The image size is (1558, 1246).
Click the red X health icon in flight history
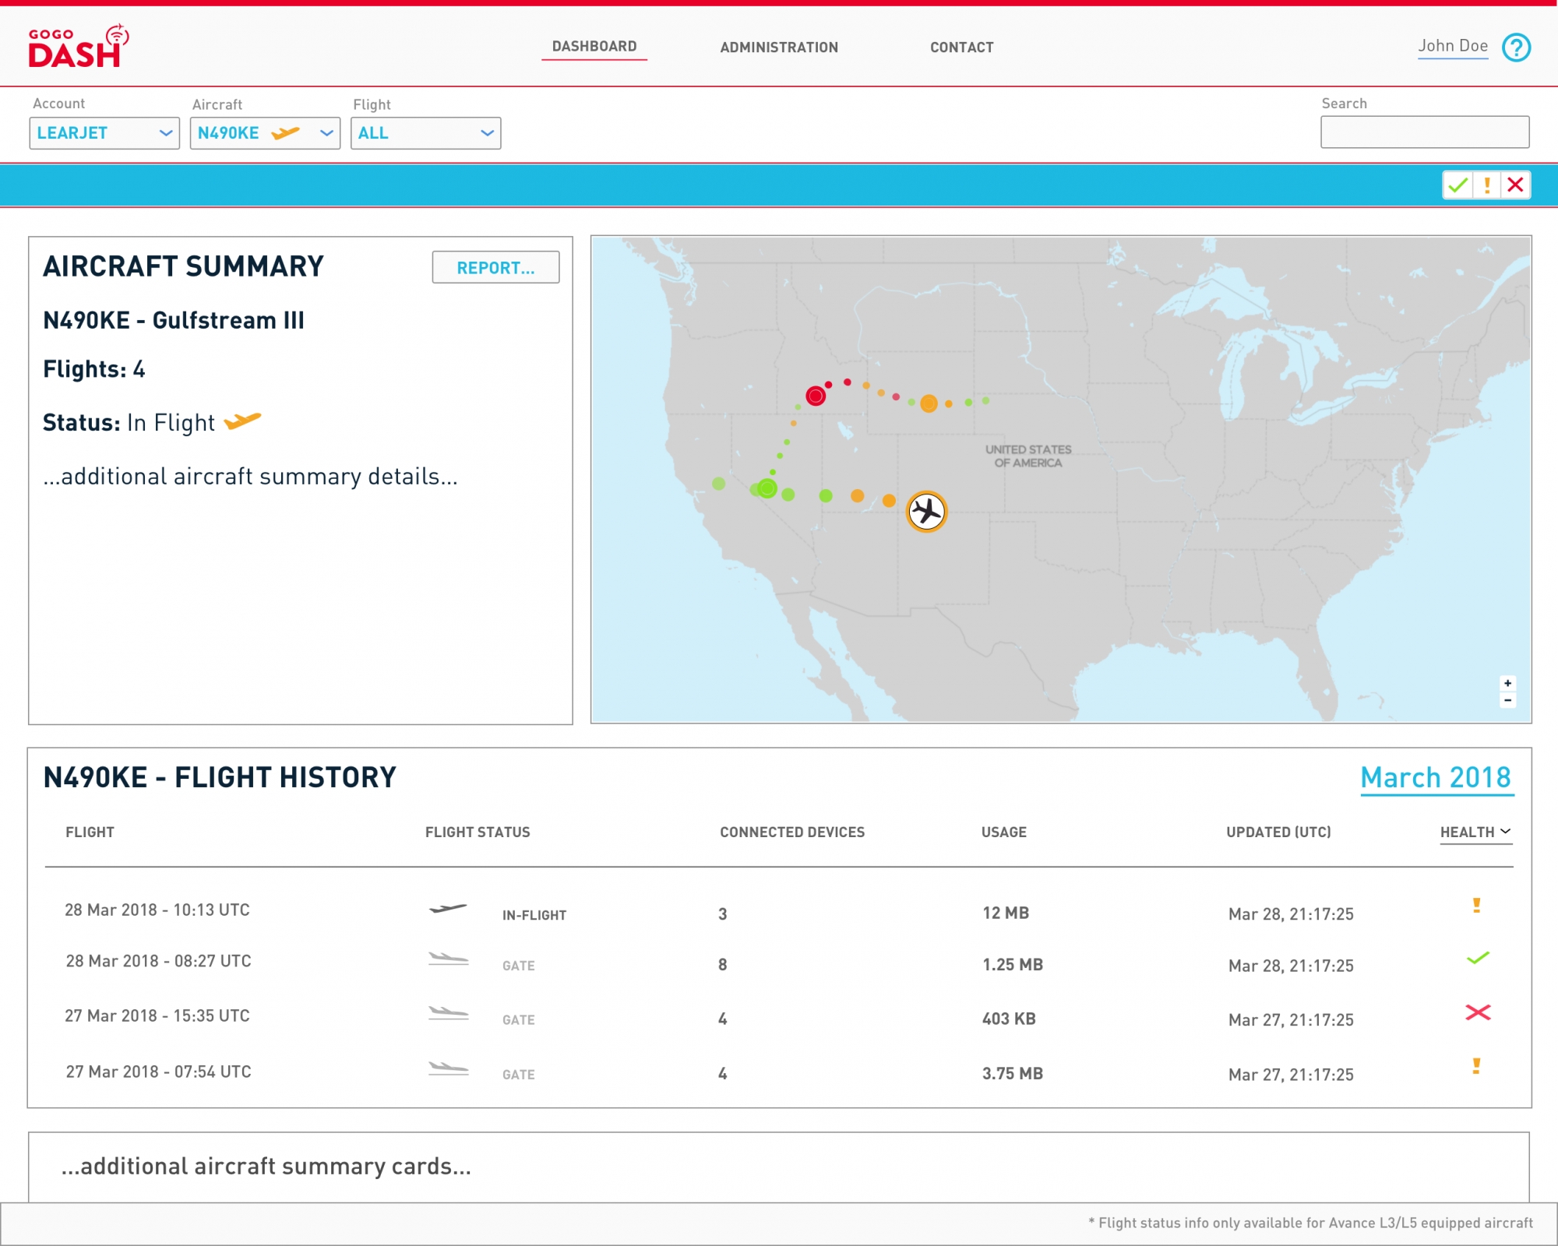pos(1477,1012)
